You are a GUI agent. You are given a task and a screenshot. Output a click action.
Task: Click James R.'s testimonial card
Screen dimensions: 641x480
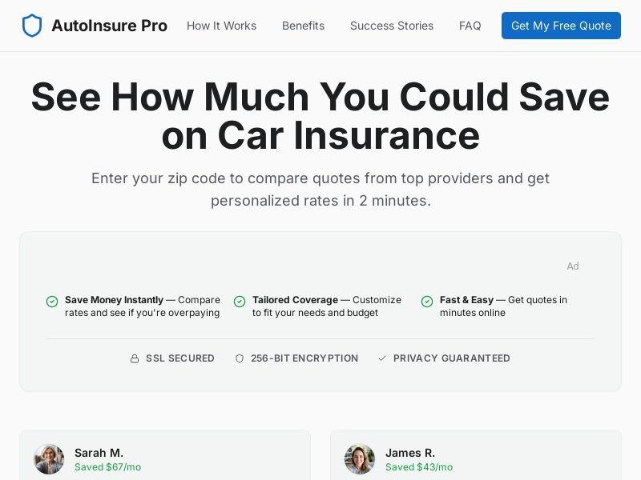(476, 456)
